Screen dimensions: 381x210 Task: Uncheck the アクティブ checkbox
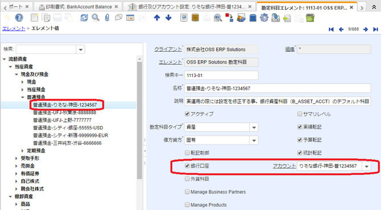[x=187, y=114]
